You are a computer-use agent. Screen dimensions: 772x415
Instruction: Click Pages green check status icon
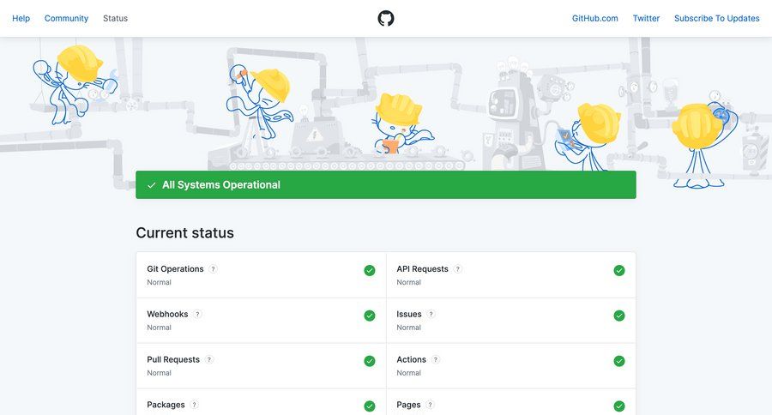click(x=619, y=406)
